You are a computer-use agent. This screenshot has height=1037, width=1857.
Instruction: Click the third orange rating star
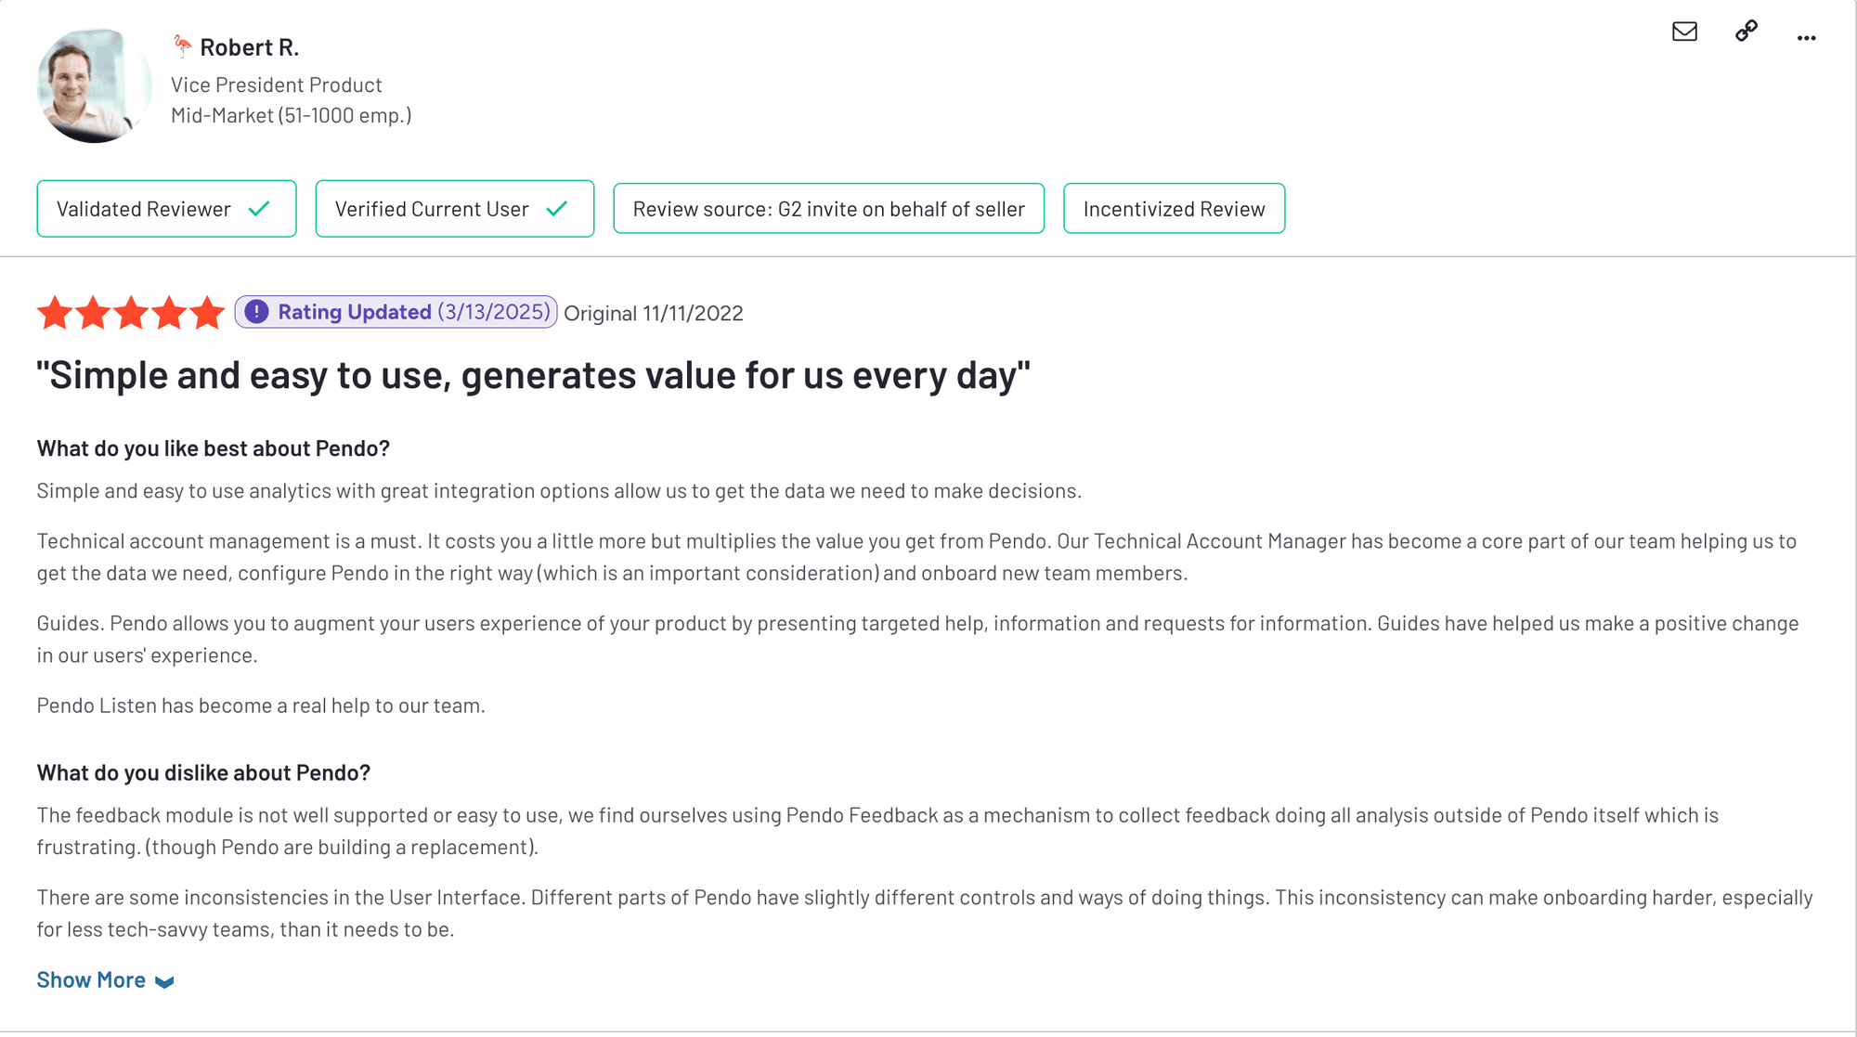tap(131, 313)
